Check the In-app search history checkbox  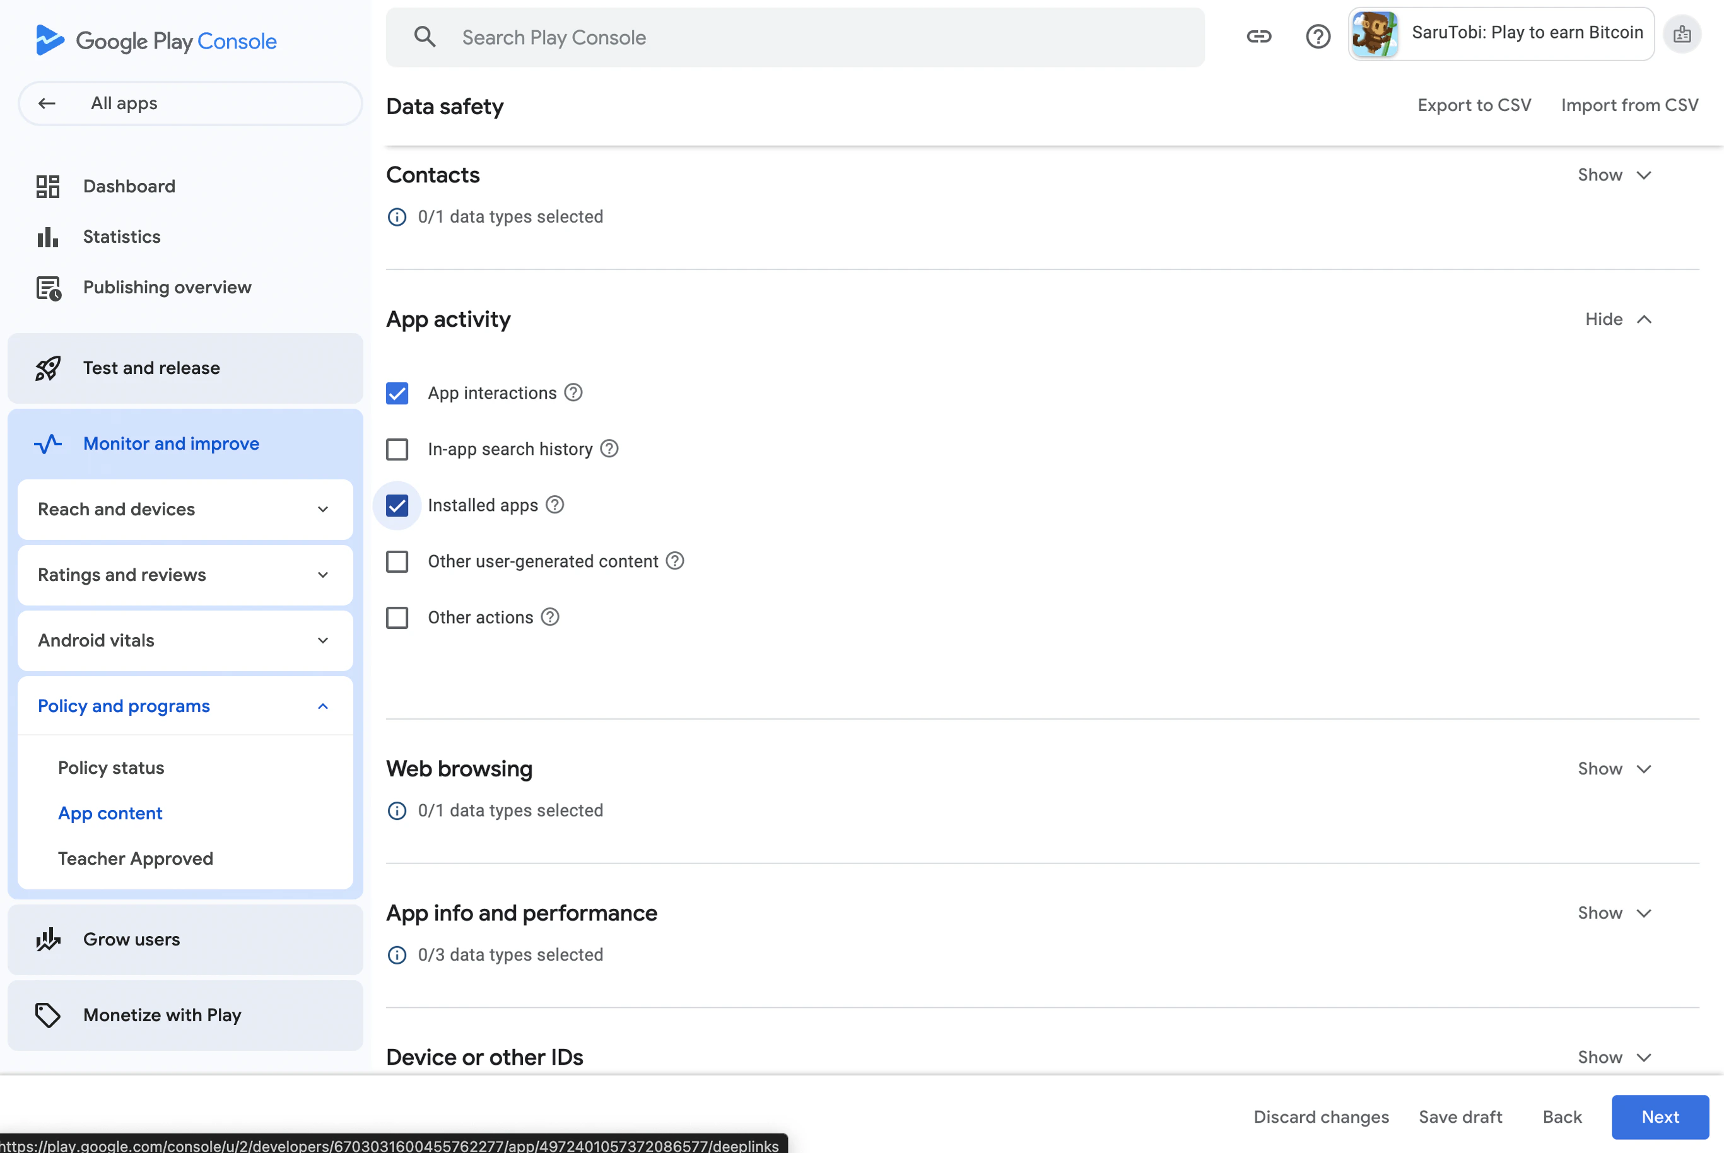(397, 449)
